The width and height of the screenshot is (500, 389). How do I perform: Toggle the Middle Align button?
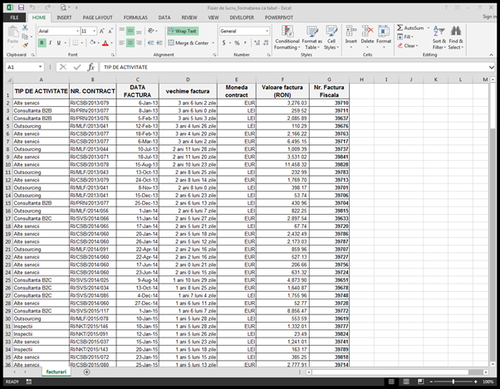click(x=130, y=31)
